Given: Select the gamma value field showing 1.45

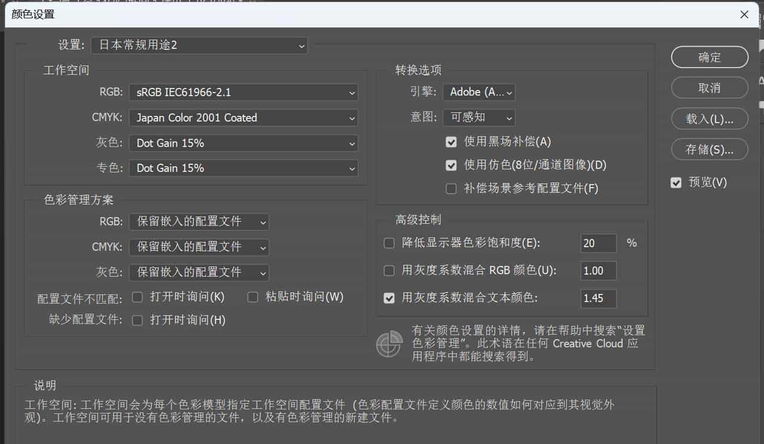Looking at the screenshot, I should pos(598,298).
